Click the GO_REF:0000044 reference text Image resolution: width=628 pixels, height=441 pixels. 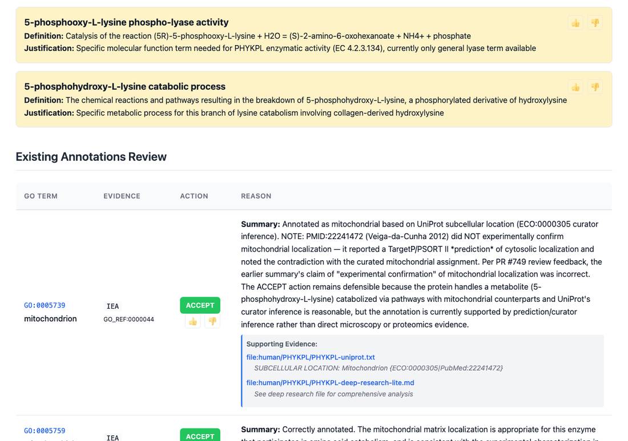point(128,319)
